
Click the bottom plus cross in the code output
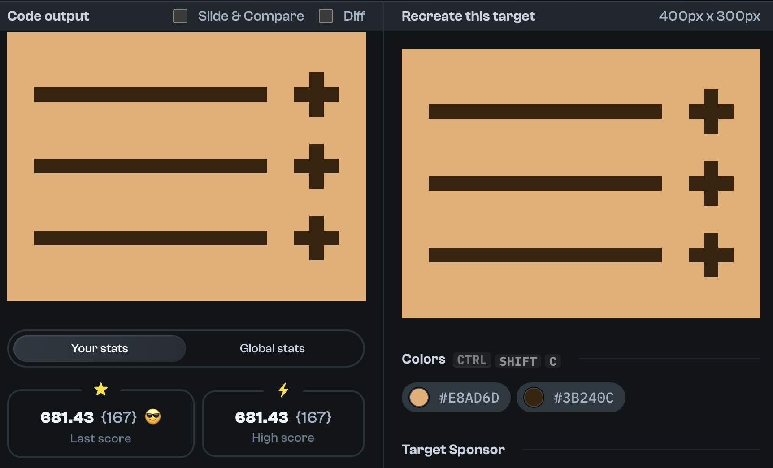pos(316,238)
